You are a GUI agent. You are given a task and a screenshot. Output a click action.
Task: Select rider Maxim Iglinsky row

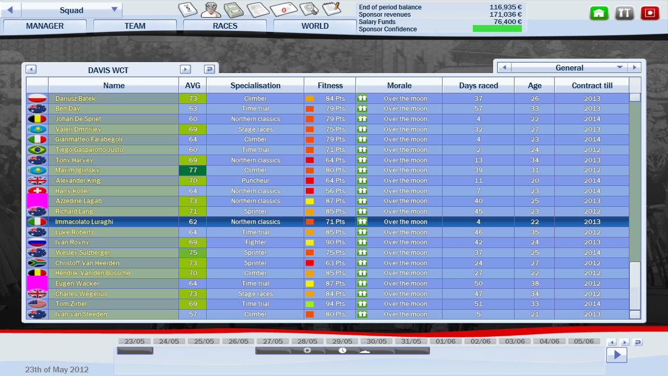[x=77, y=170]
